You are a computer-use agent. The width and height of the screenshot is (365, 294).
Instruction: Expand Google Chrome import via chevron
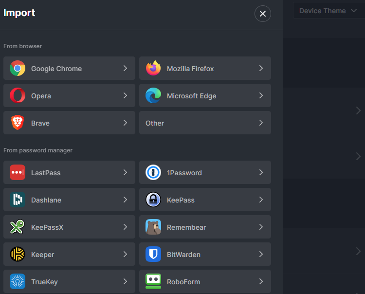[125, 68]
